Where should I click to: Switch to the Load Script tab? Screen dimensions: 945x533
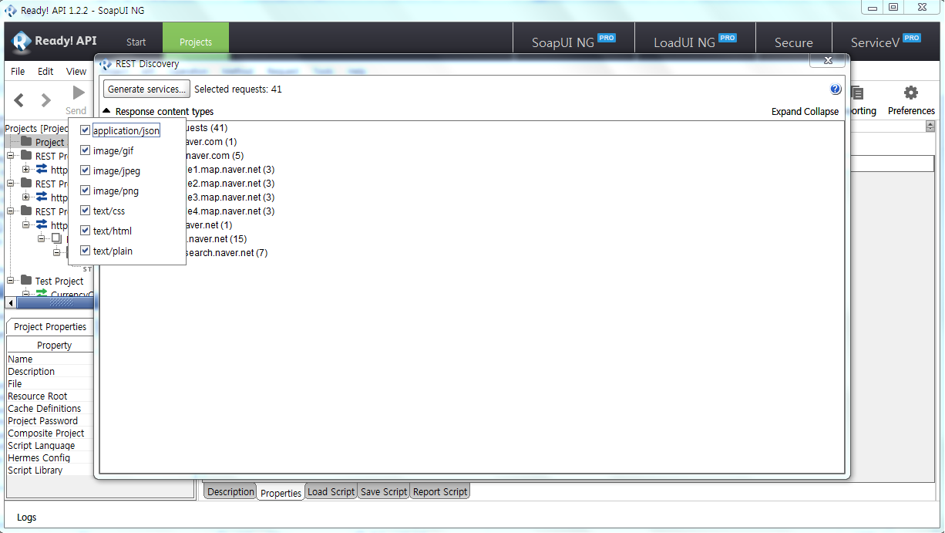tap(331, 492)
